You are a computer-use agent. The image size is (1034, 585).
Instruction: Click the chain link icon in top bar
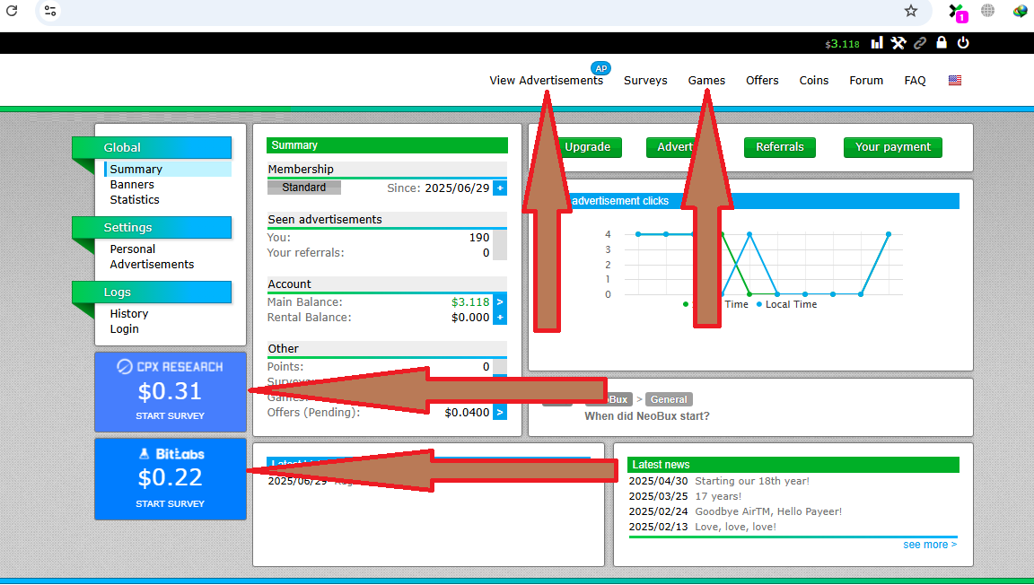(x=920, y=43)
